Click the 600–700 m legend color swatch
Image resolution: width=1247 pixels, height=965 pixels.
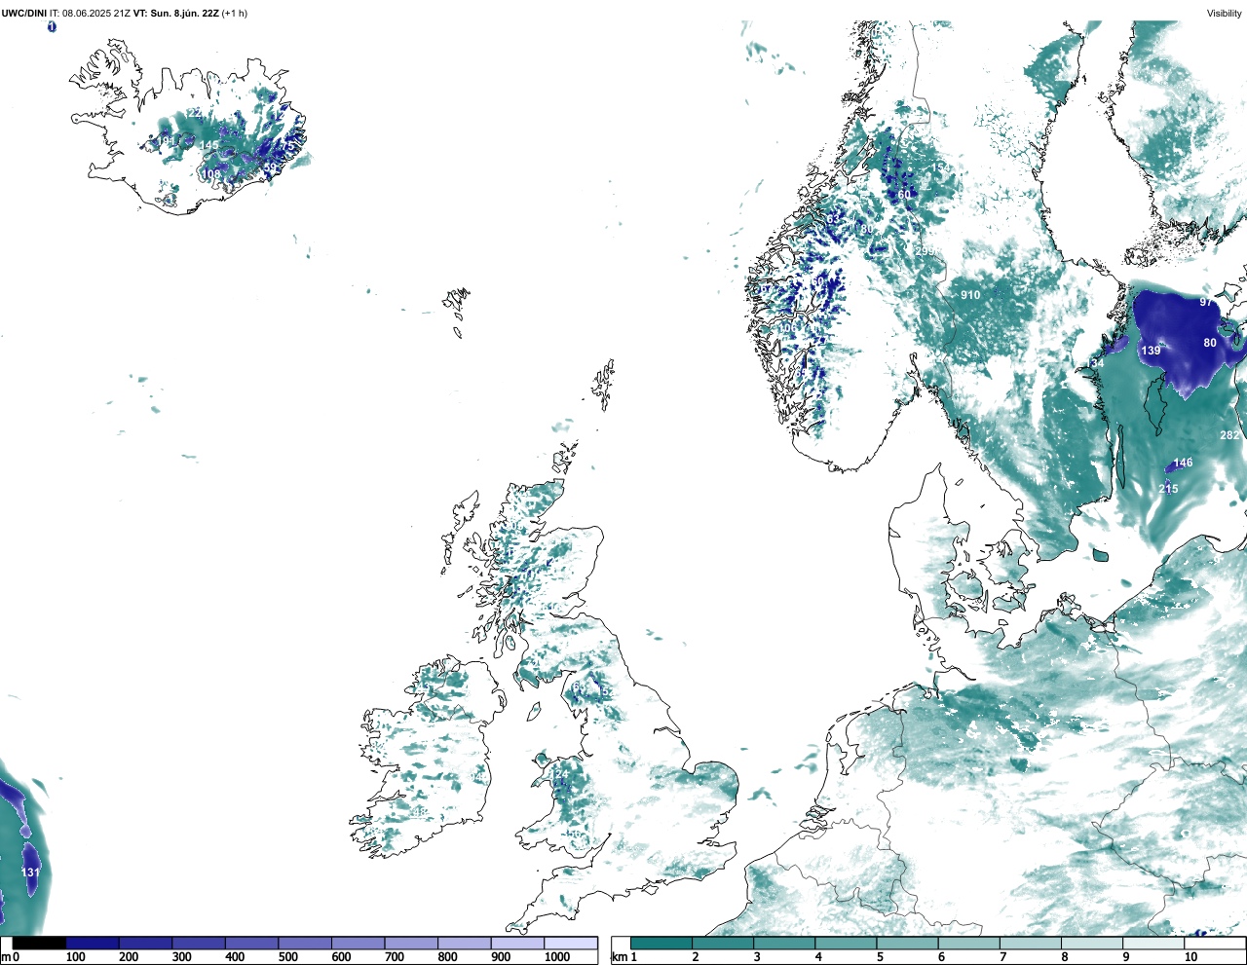coord(358,944)
